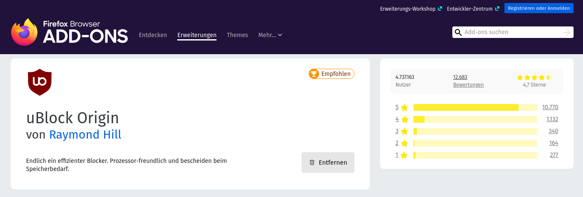583x197 pixels.
Task: Click the number 5 rating link
Action: [397, 107]
